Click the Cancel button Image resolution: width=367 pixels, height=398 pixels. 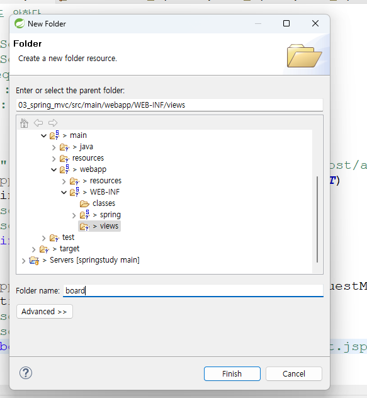click(x=294, y=373)
